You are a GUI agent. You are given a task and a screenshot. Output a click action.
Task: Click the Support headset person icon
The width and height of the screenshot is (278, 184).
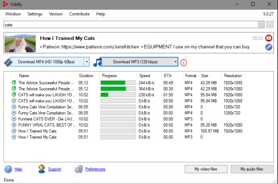click(41, 169)
